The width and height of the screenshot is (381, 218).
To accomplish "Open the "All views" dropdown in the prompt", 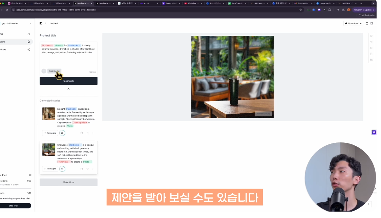I will tap(47, 45).
